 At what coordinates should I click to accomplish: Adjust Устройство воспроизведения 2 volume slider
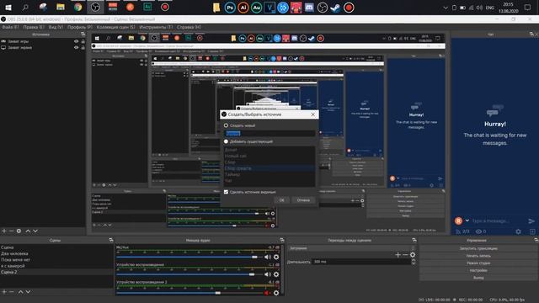pyautogui.click(x=189, y=293)
